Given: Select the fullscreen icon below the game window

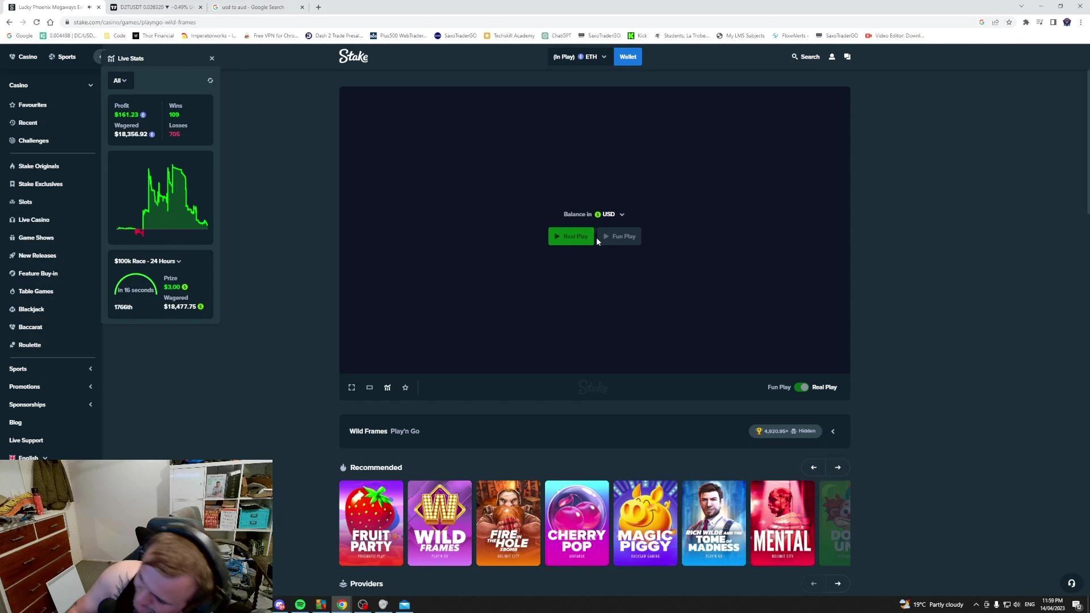Looking at the screenshot, I should (351, 387).
